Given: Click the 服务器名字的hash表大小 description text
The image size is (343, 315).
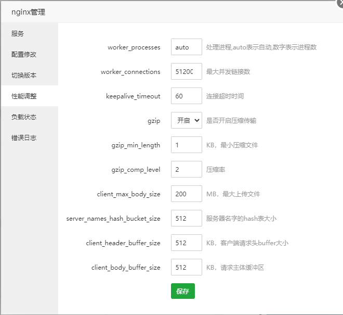Looking at the screenshot, I should coord(241,218).
